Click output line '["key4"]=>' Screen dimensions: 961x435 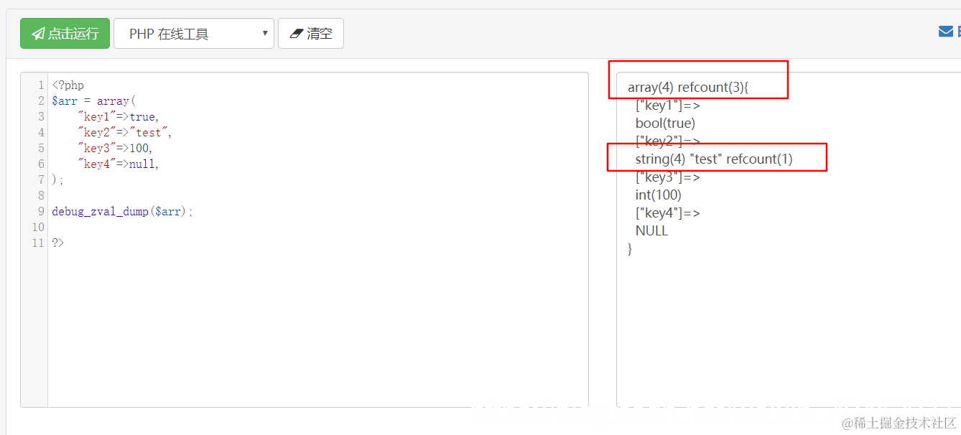(667, 213)
